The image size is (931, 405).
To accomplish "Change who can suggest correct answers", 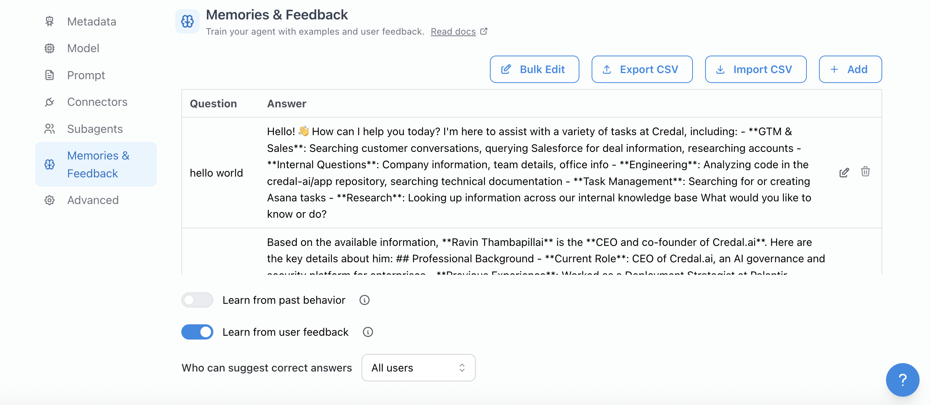I will 418,367.
